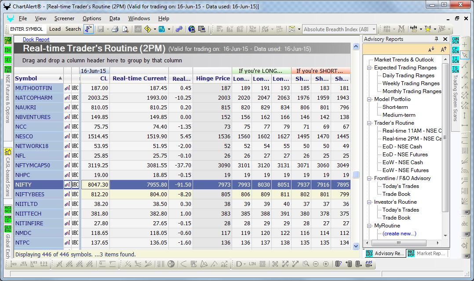Close the Advisory Reports panel
Screen dimensions: 474x281
click(x=445, y=39)
